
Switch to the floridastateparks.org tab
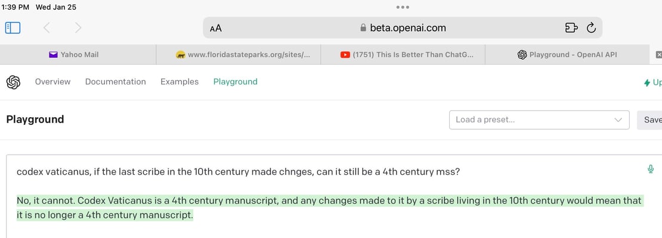[243, 54]
